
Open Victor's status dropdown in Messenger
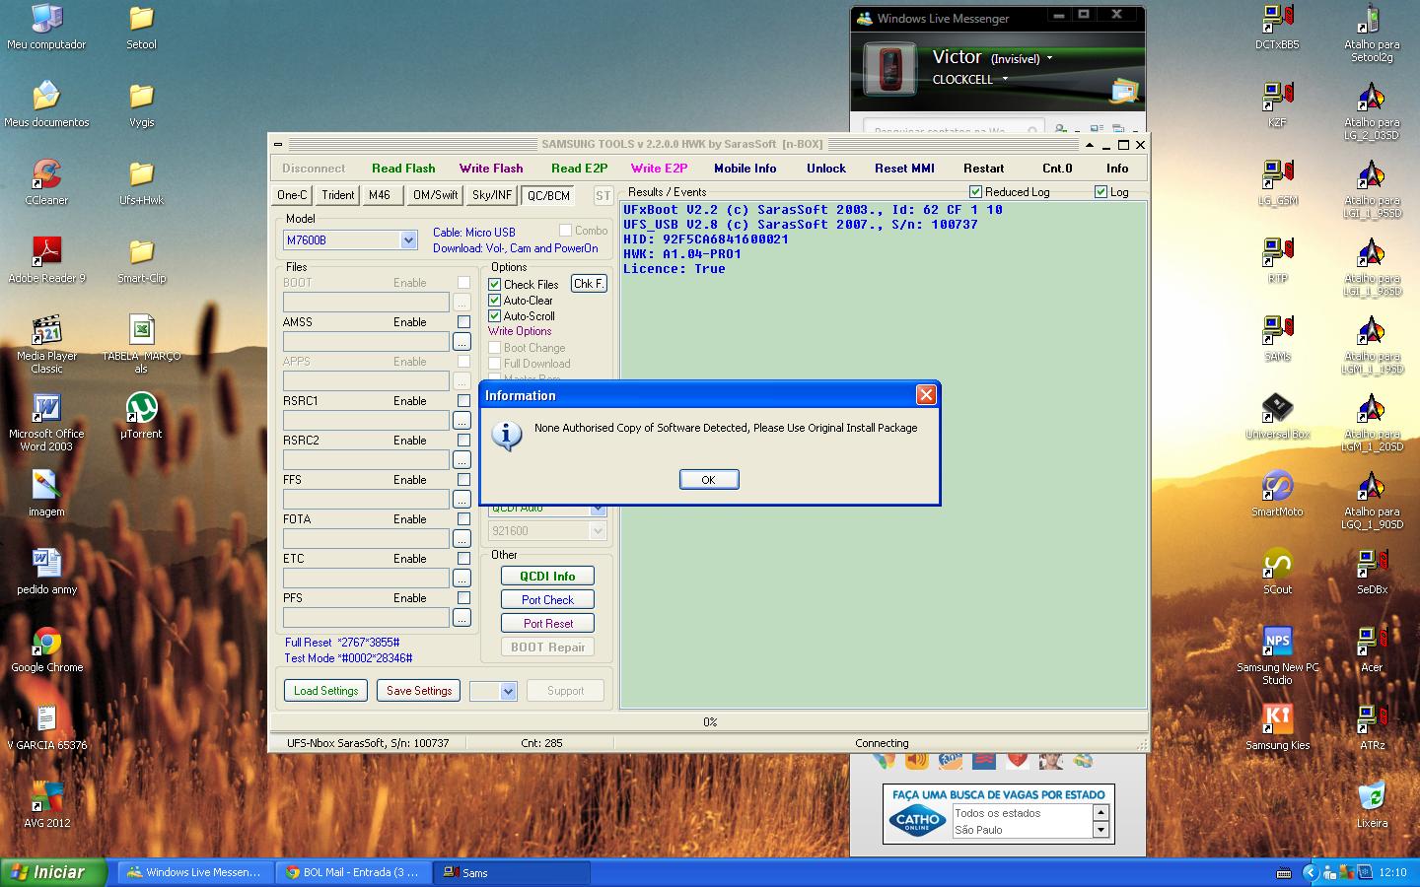[1049, 58]
